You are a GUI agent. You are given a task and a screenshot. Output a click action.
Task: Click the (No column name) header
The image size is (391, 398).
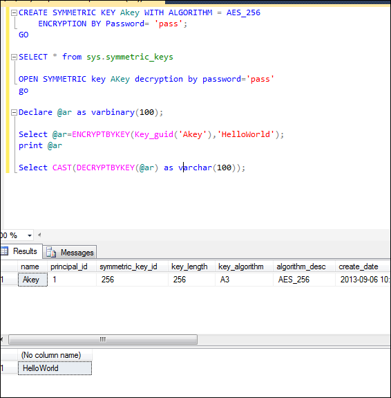[x=55, y=355]
